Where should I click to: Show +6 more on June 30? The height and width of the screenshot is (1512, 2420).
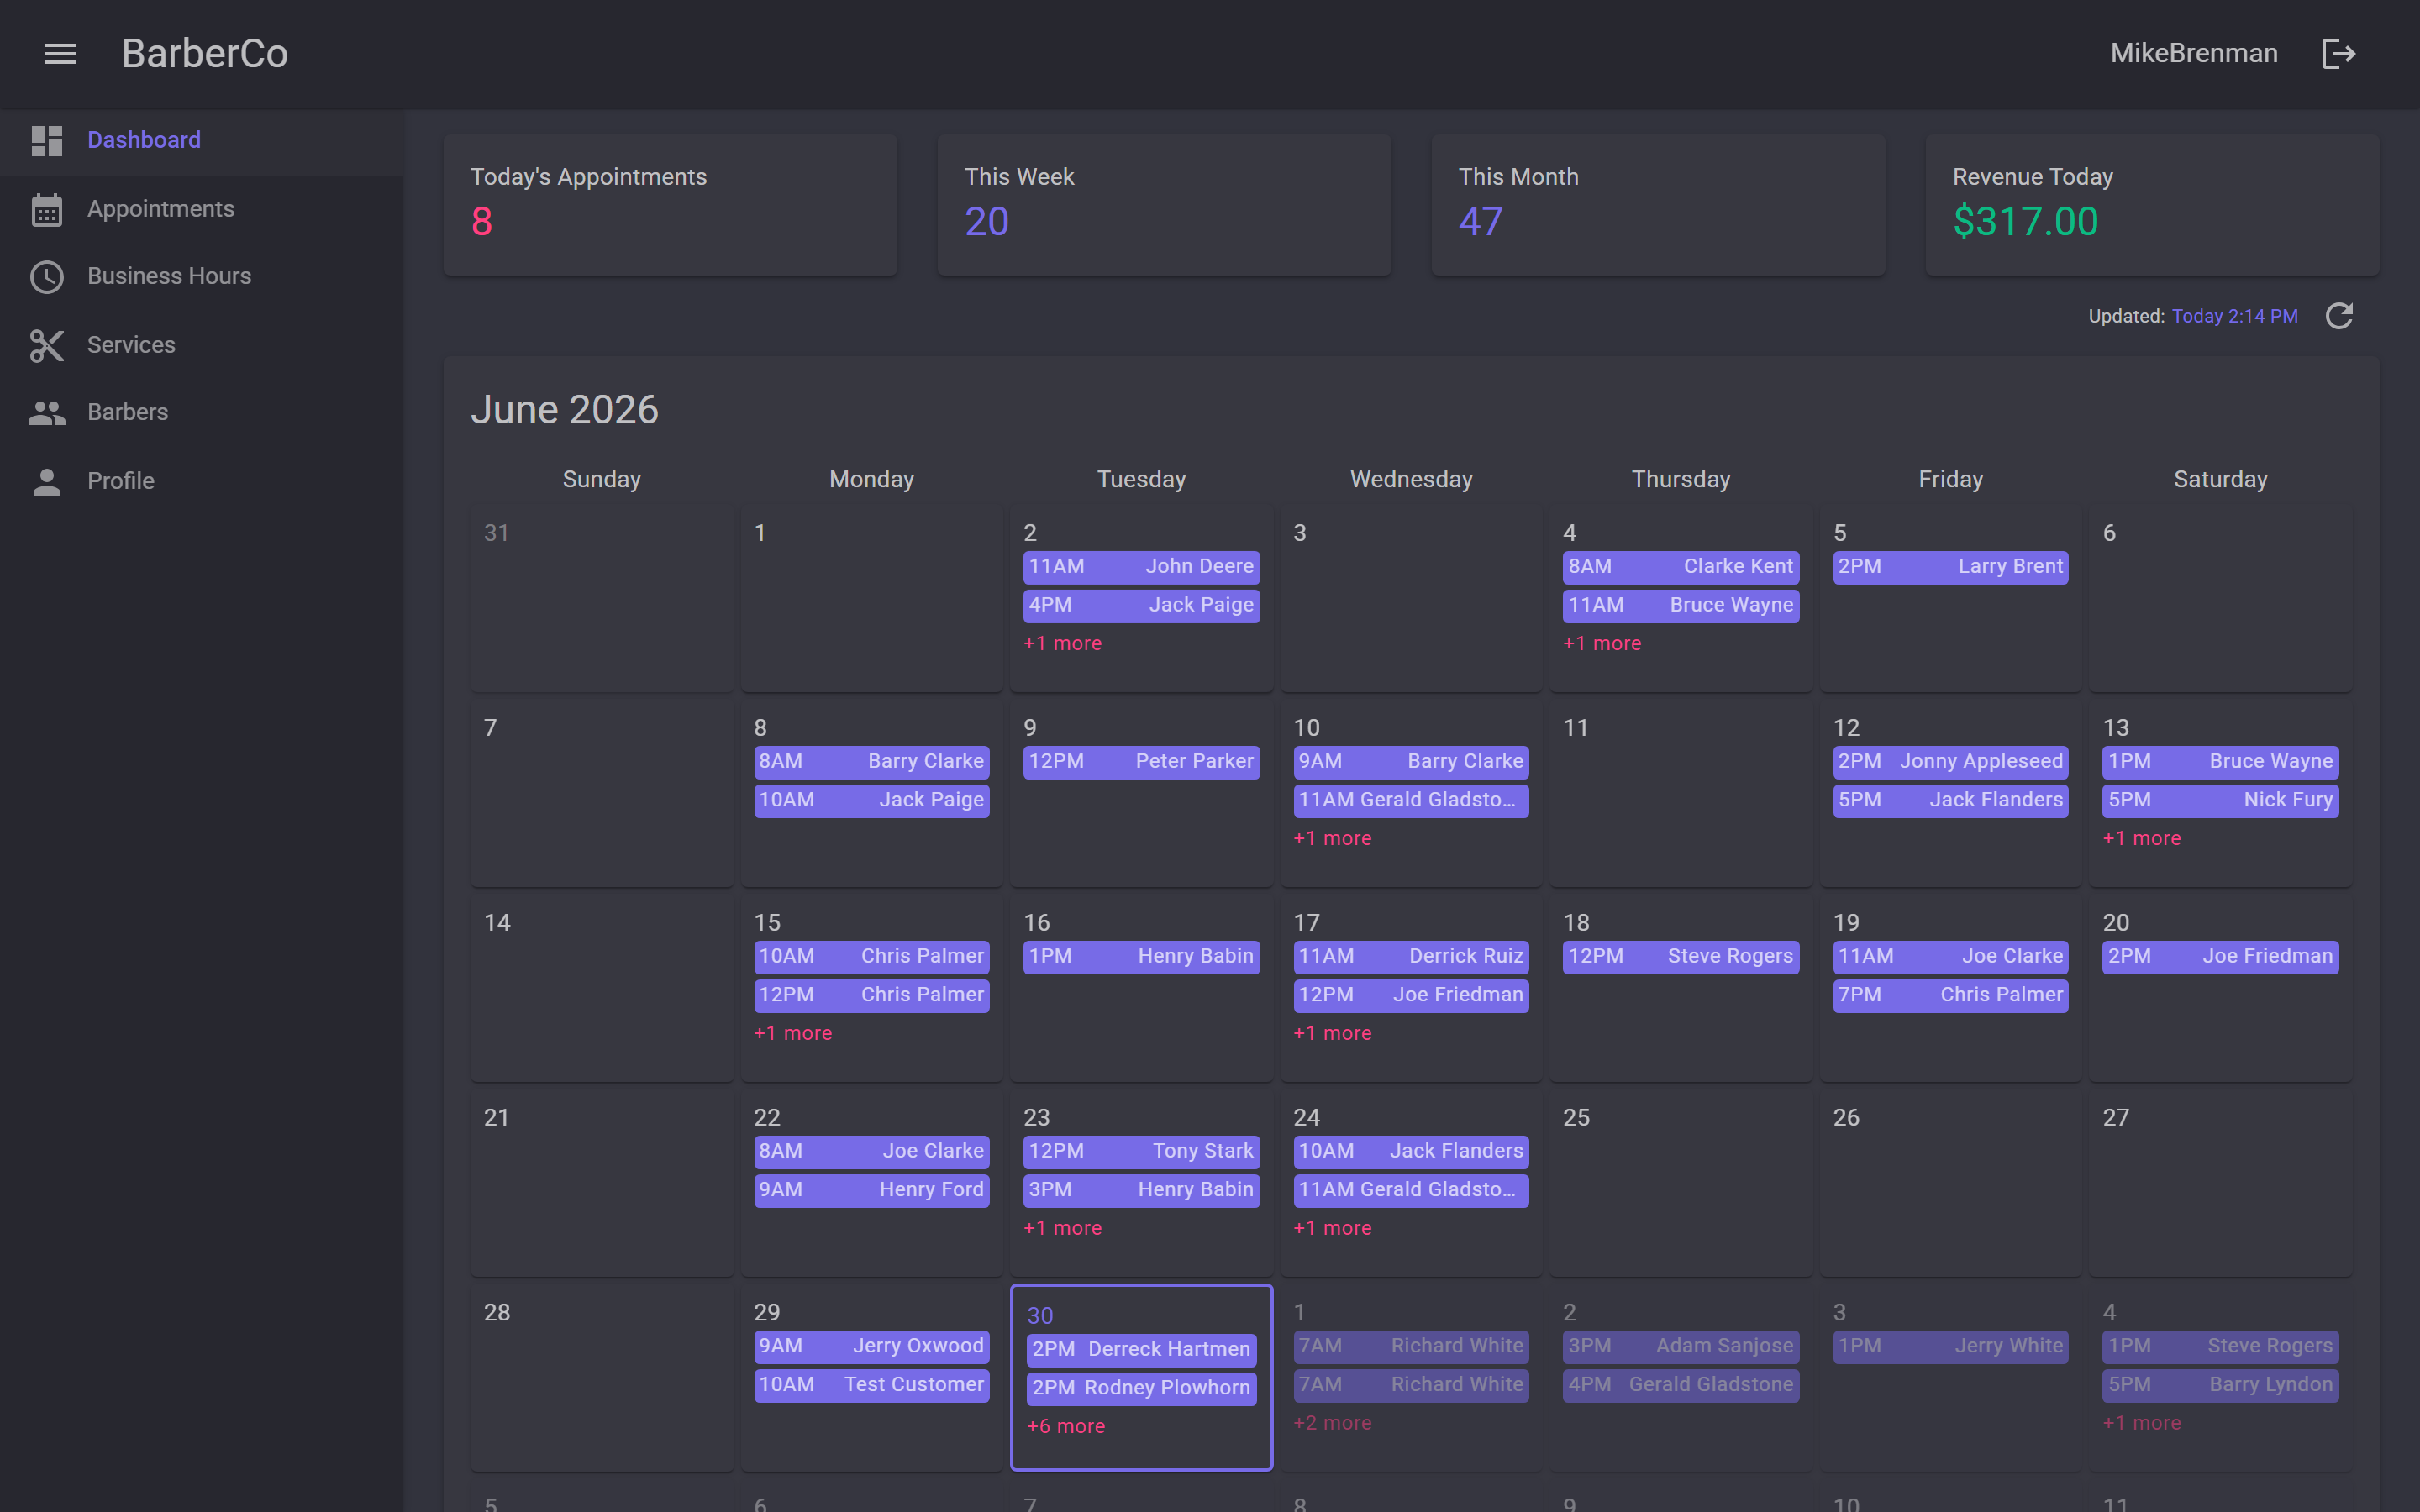1066,1426
